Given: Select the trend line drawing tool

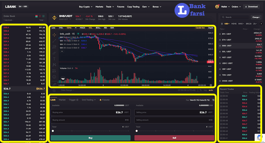Looking at the screenshot, I should point(54,41).
